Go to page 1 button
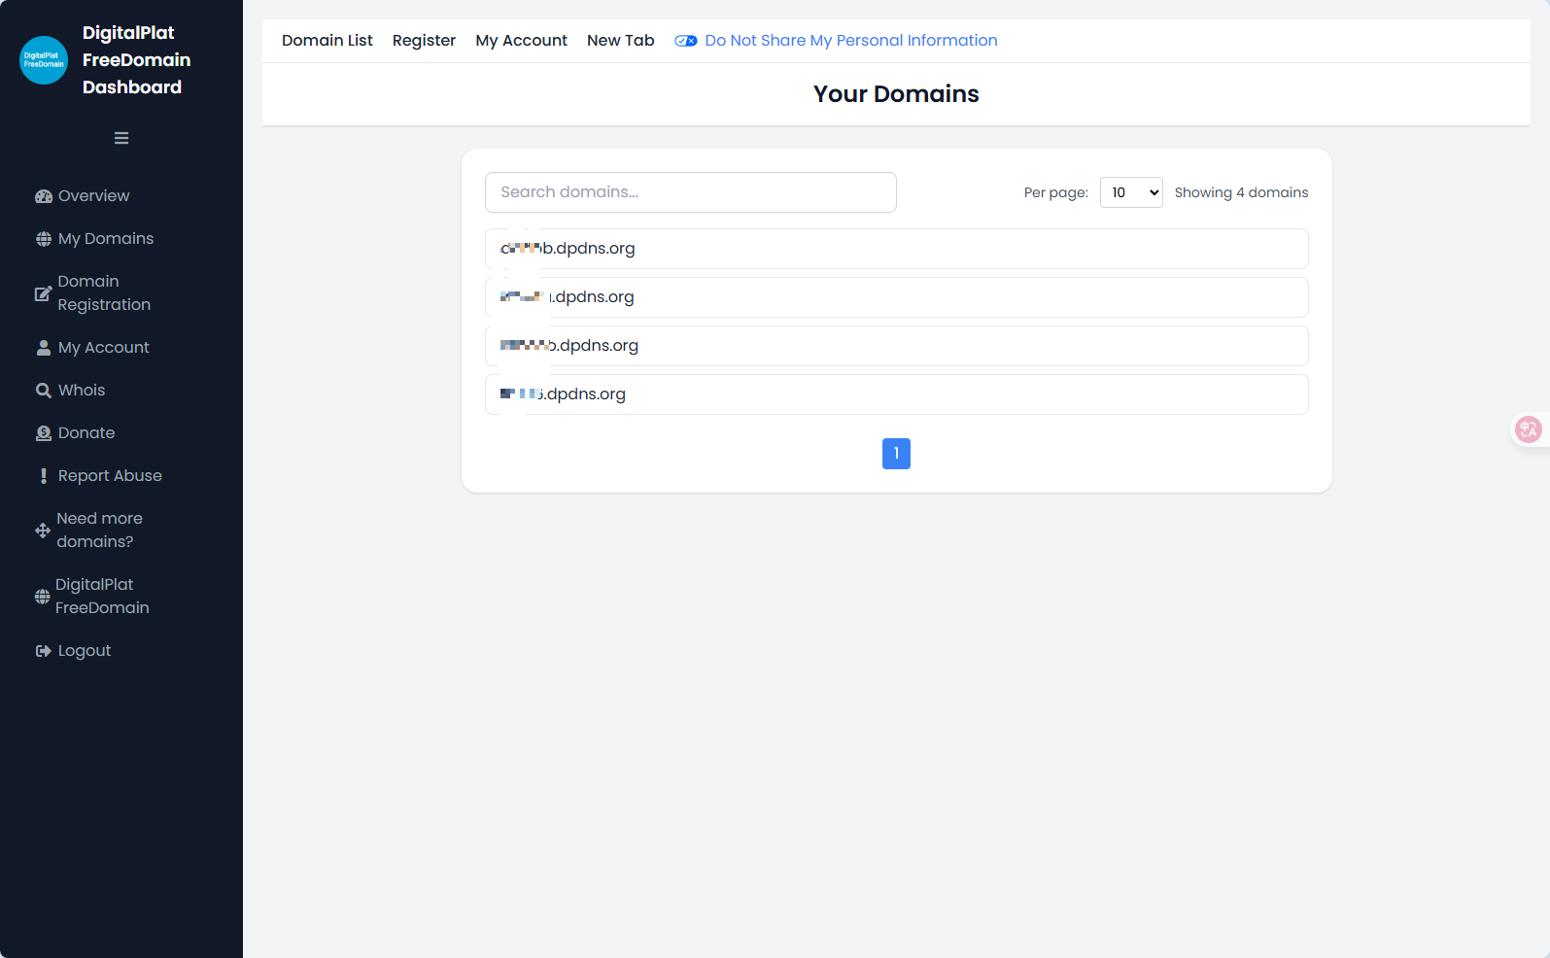The image size is (1550, 958). [x=896, y=454]
